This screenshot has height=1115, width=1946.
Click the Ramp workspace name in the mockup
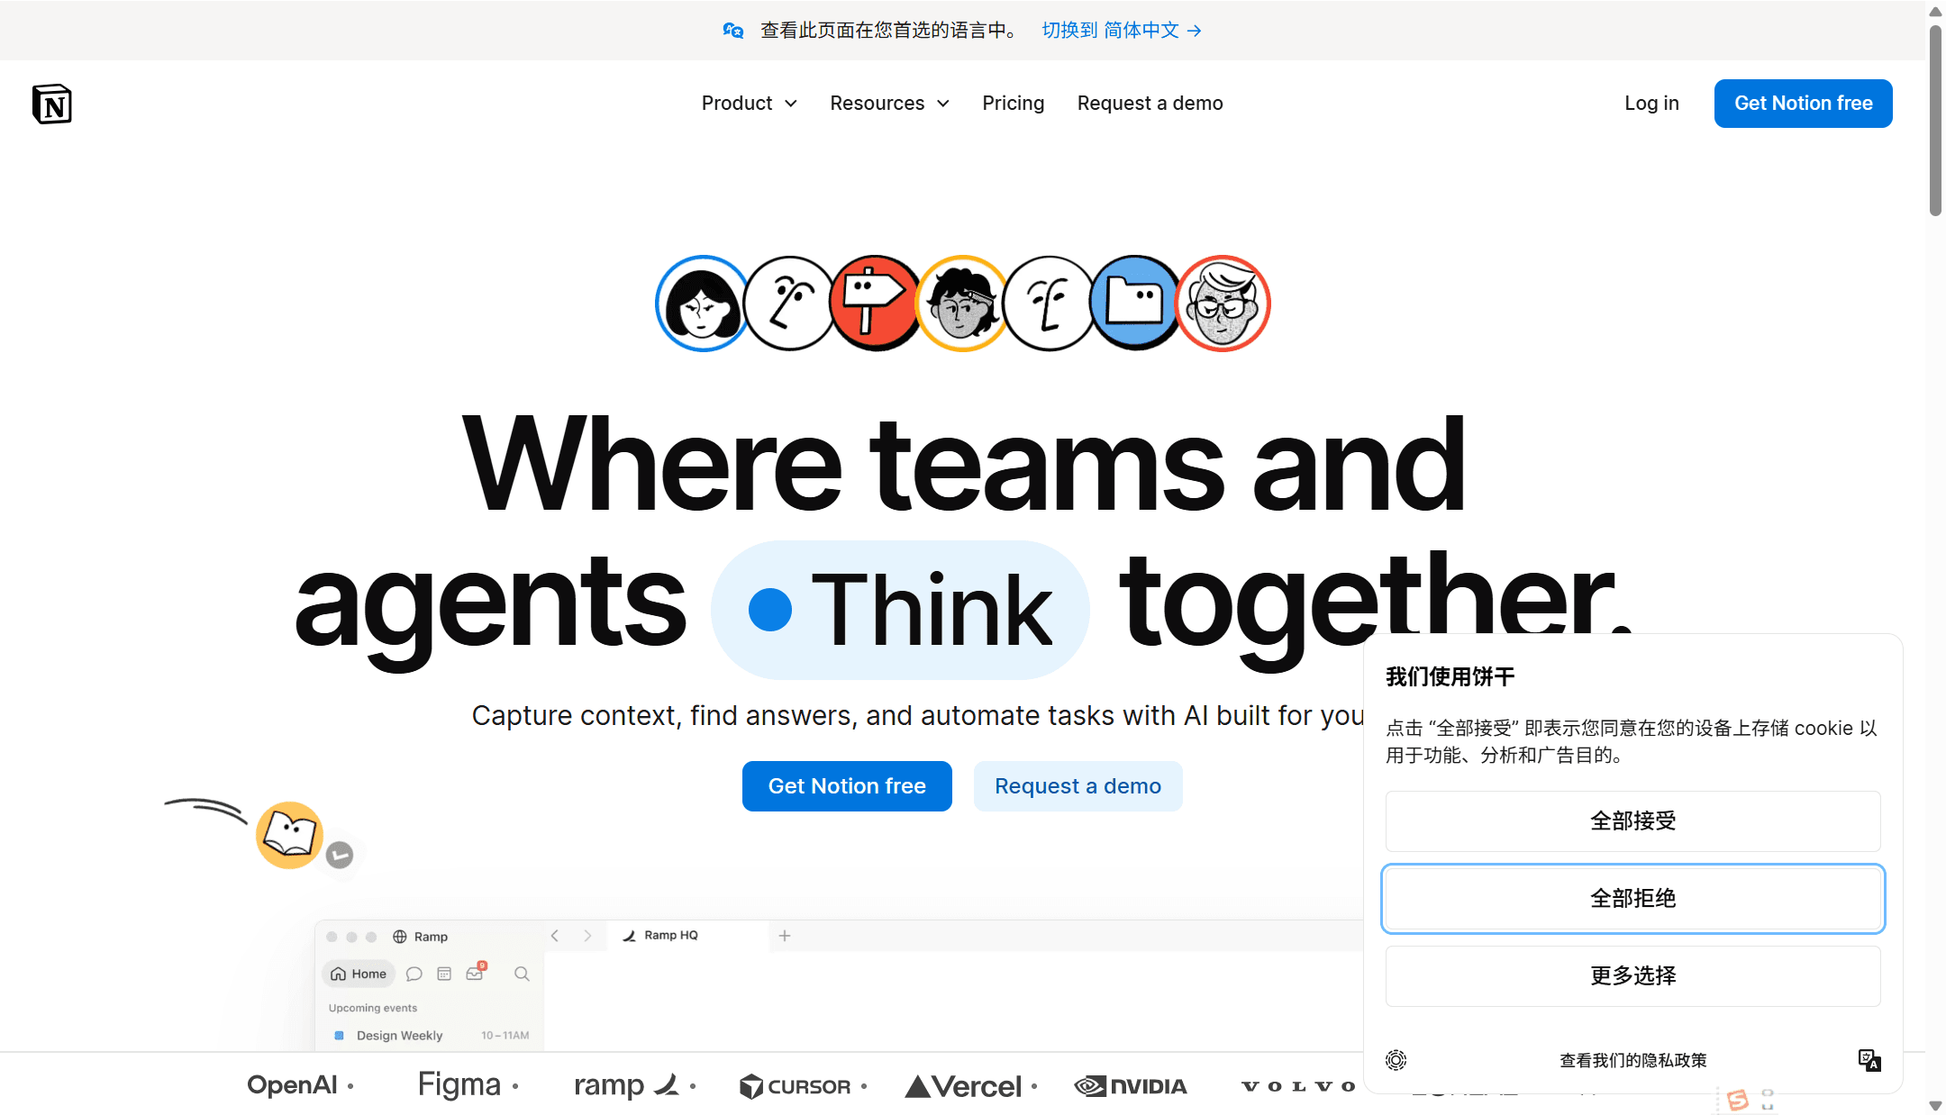coord(431,937)
